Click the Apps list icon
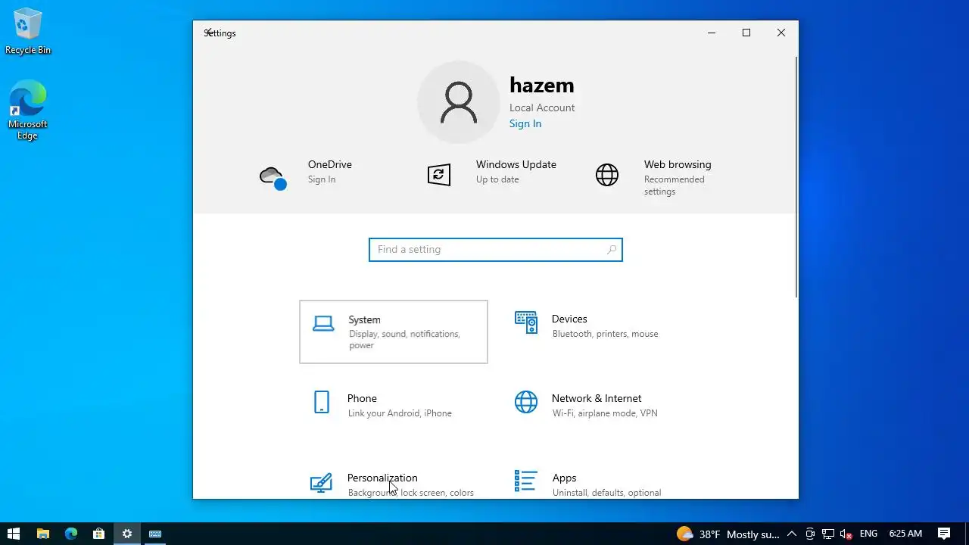Screen dimensions: 969x545 pyautogui.click(x=525, y=481)
